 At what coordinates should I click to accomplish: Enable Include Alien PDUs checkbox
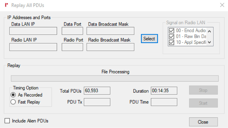7,121
